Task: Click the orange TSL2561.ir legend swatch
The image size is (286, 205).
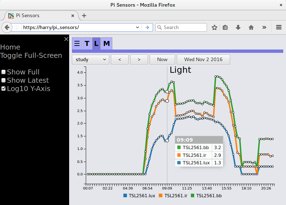Action: (160, 196)
